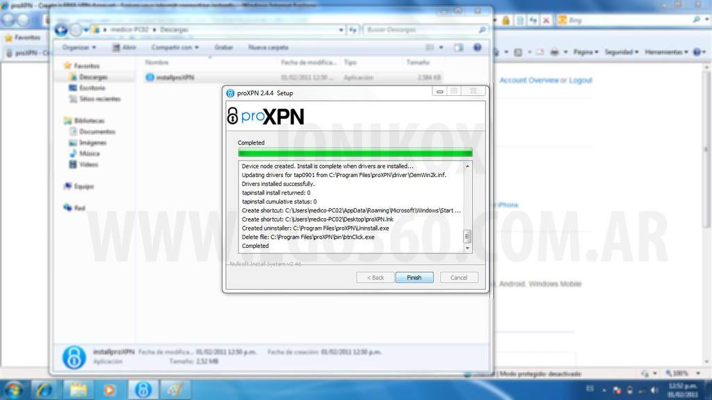Go back in the Explorer window
The width and height of the screenshot is (712, 400).
[x=61, y=30]
